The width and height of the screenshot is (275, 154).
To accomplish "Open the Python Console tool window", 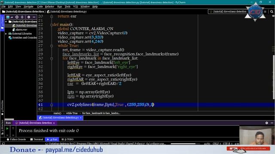I will point(16,139).
